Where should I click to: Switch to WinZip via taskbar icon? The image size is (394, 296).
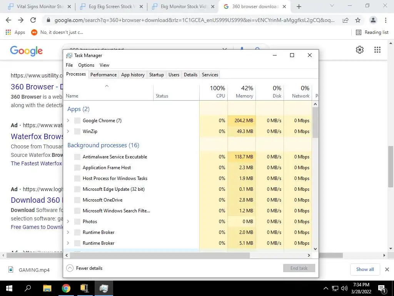pyautogui.click(x=85, y=288)
